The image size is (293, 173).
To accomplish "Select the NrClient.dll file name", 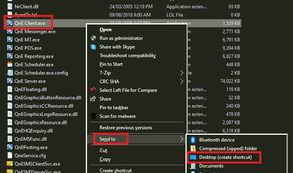I will click(x=26, y=7).
